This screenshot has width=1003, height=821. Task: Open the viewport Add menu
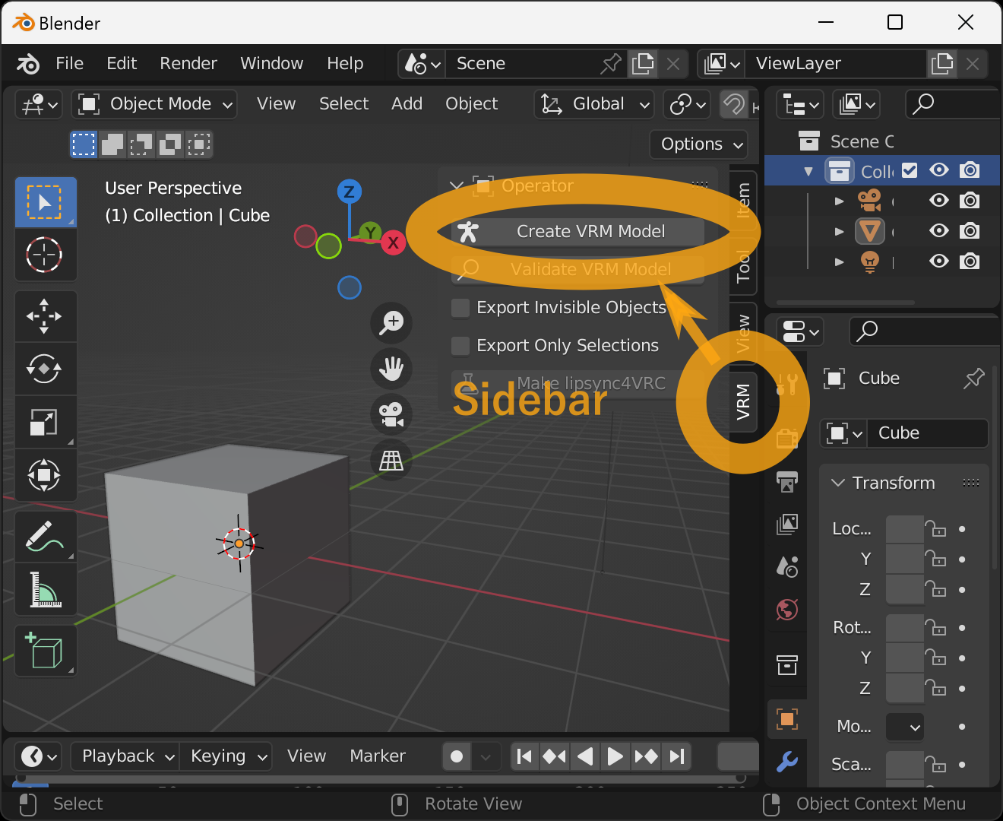407,104
